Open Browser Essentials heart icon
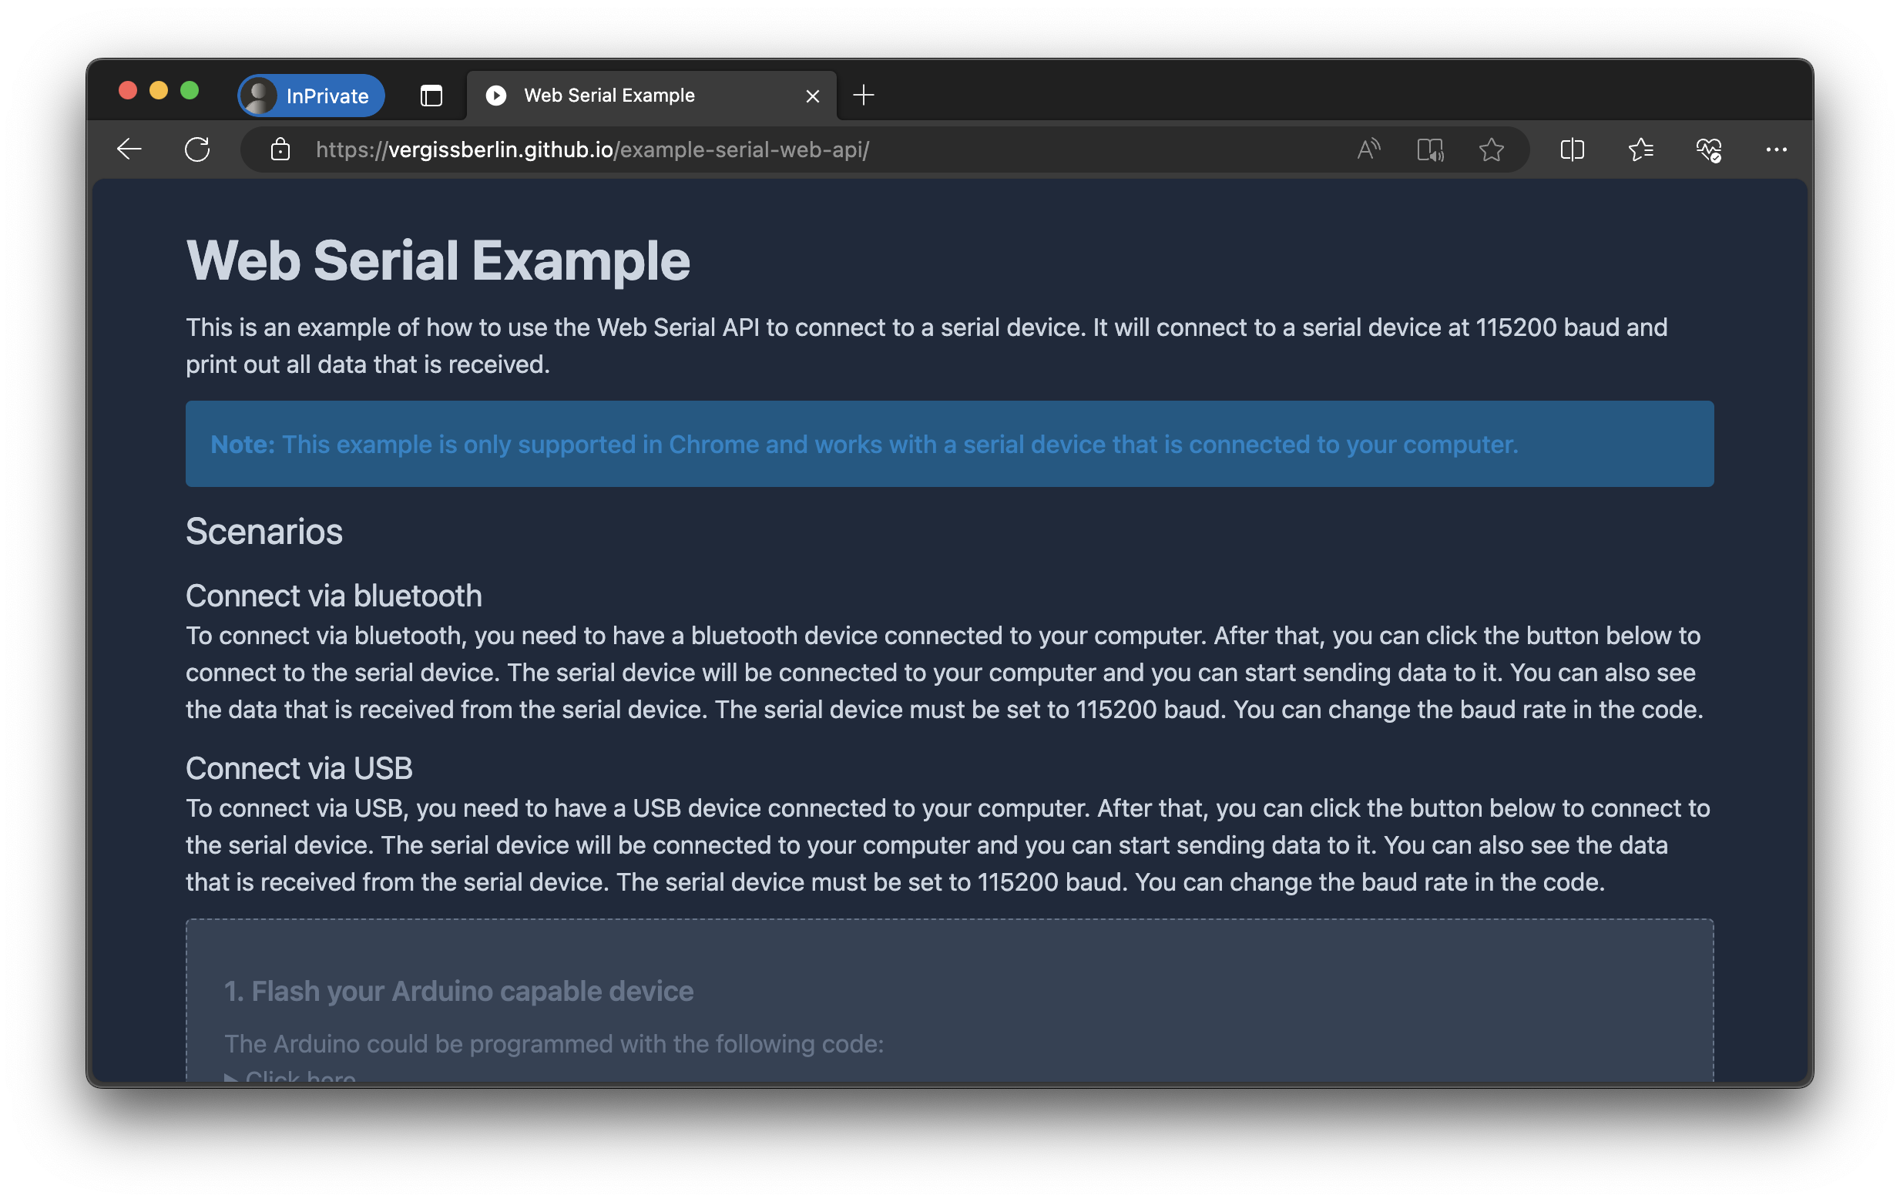 coord(1708,149)
